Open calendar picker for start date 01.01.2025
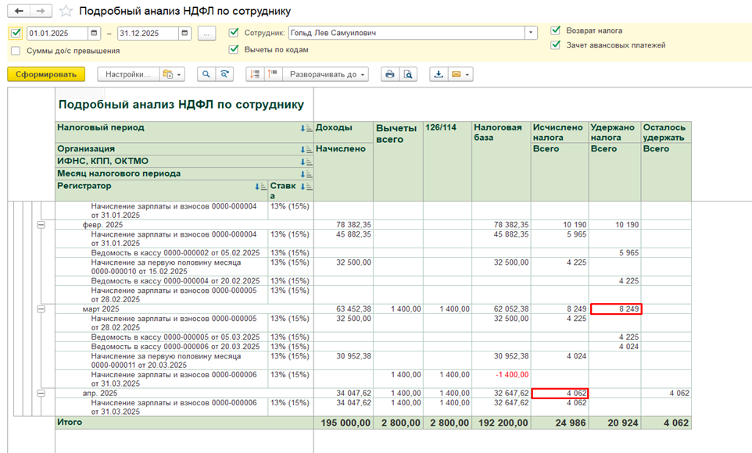This screenshot has width=752, height=453. point(95,33)
